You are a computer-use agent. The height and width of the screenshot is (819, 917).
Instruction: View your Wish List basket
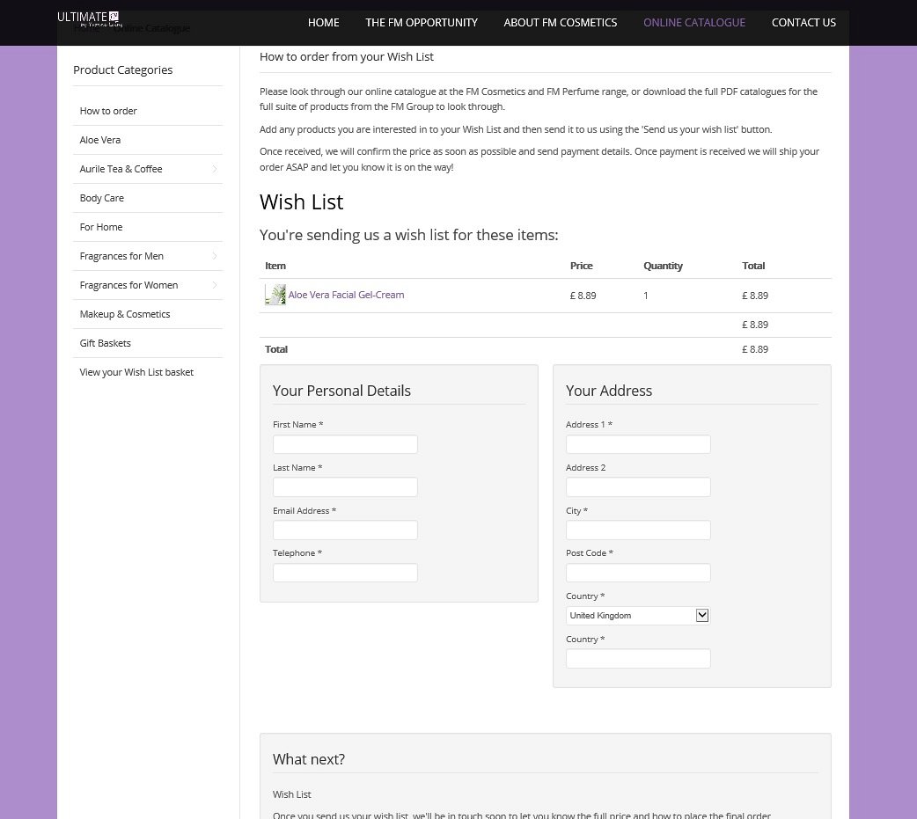click(136, 372)
